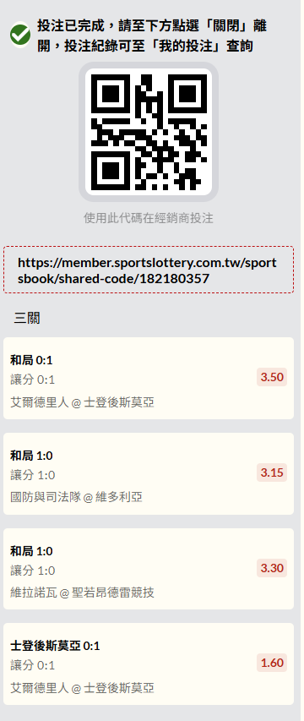Image resolution: width=304 pixels, height=721 pixels.
Task: Open the sportslottery shared-code URL link
Action: [x=149, y=270]
